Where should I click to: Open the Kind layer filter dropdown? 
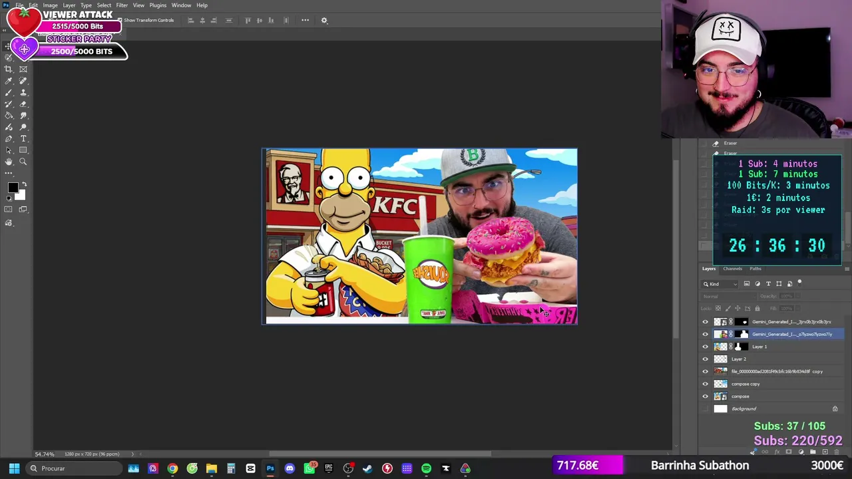(x=721, y=284)
